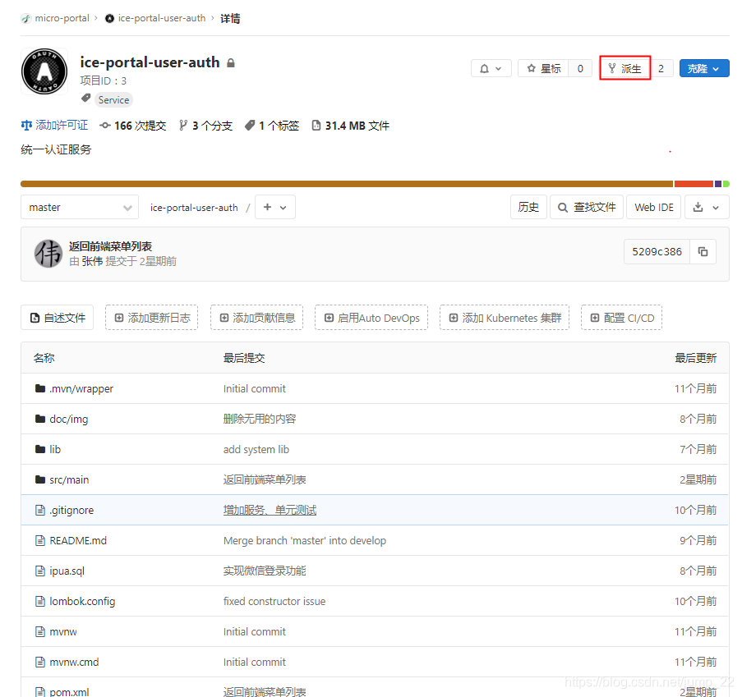Image resolution: width=742 pixels, height=697 pixels.
Task: Open commit 5209c386
Action: click(x=656, y=252)
